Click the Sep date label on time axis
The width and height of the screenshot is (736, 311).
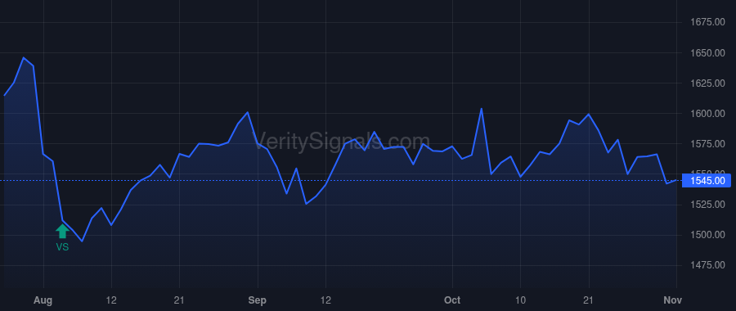pos(258,300)
